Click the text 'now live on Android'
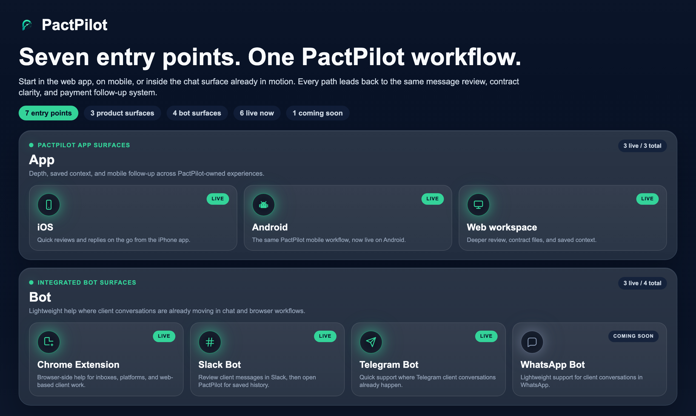The width and height of the screenshot is (696, 416). [x=379, y=240]
